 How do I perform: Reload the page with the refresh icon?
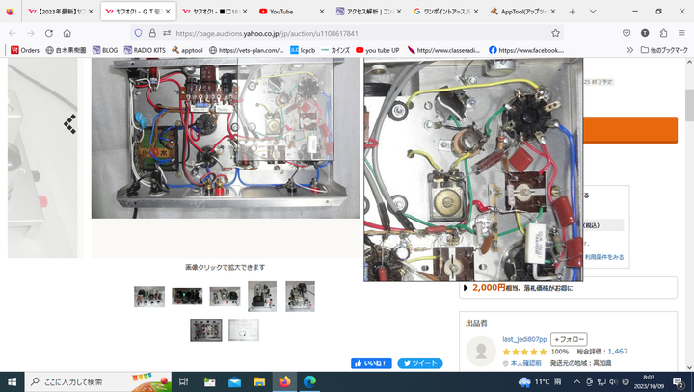tap(48, 32)
